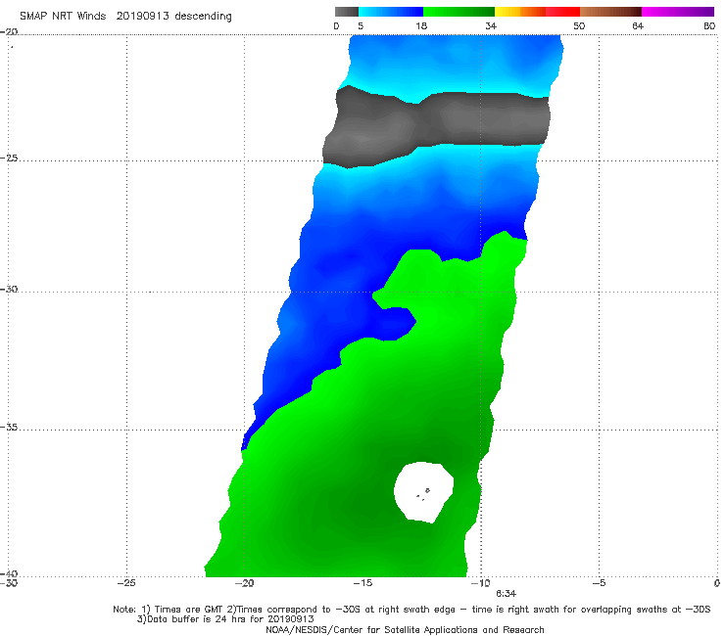Click the color scale label '34'
Image resolution: width=725 pixels, height=636 pixels.
491,26
